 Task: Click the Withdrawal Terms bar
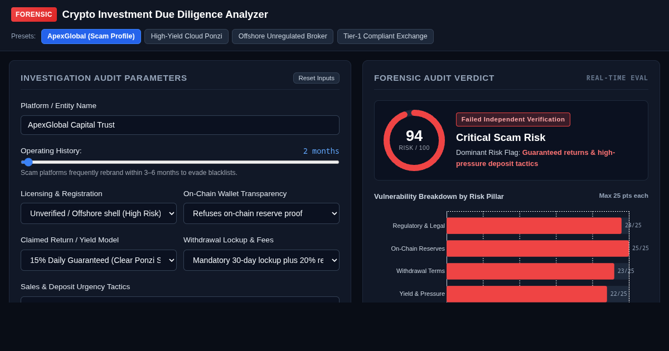(x=531, y=271)
